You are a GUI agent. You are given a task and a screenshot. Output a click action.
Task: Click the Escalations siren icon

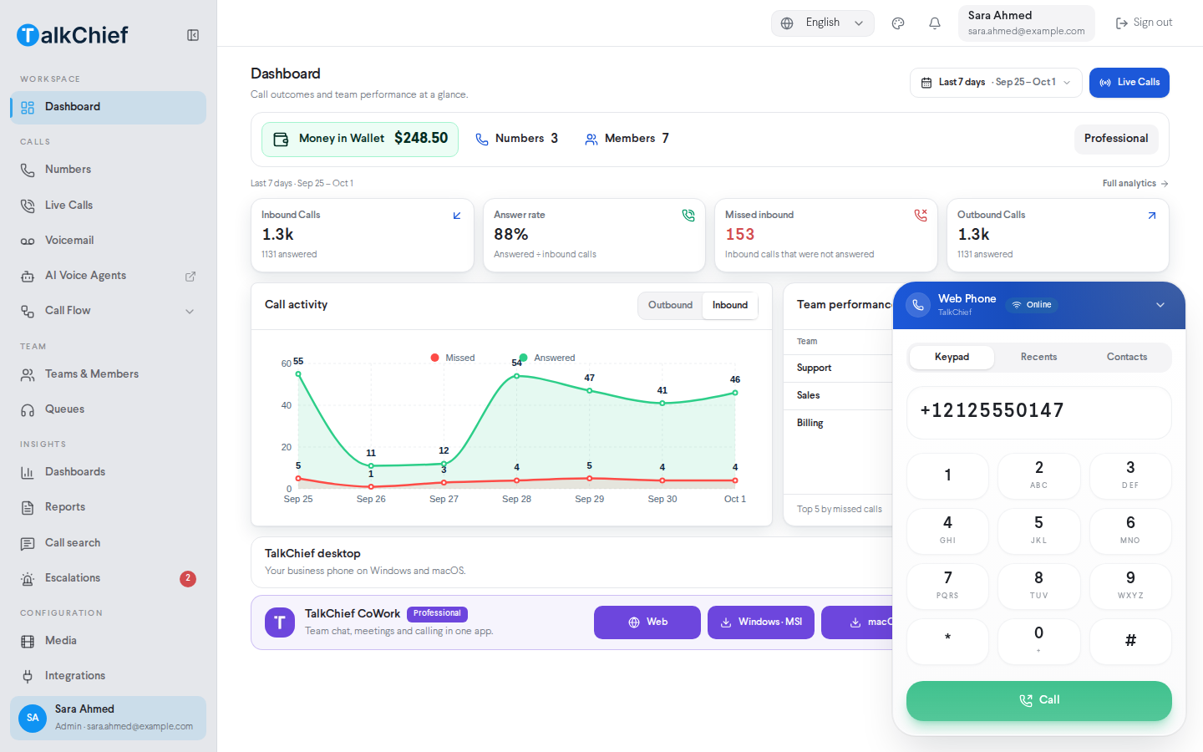tap(28, 578)
